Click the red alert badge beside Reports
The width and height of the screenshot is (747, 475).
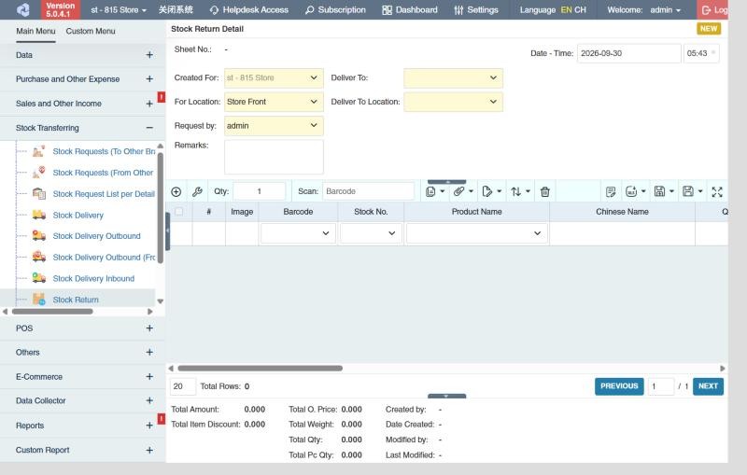pyautogui.click(x=162, y=419)
